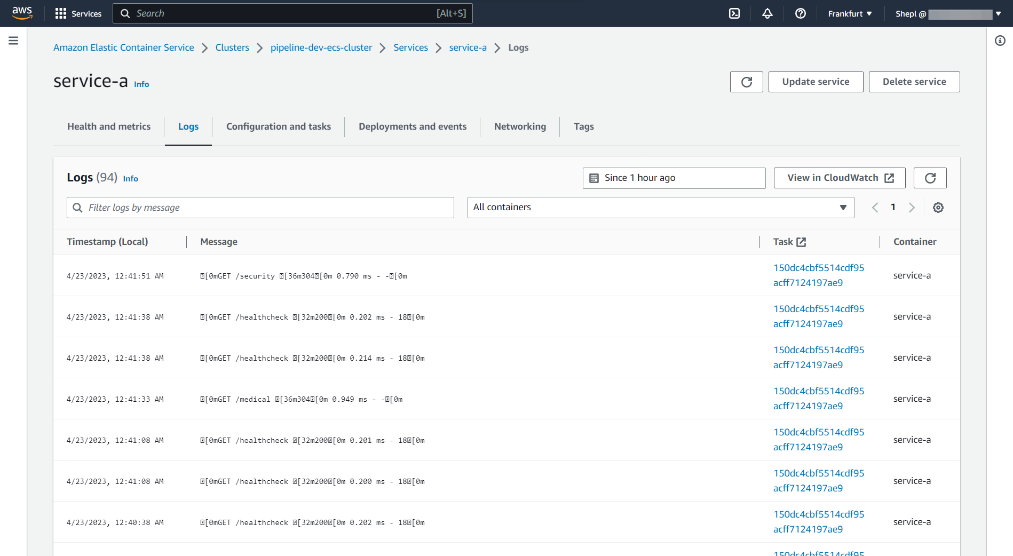Click the Message column header
This screenshot has height=556, width=1013.
coord(219,242)
